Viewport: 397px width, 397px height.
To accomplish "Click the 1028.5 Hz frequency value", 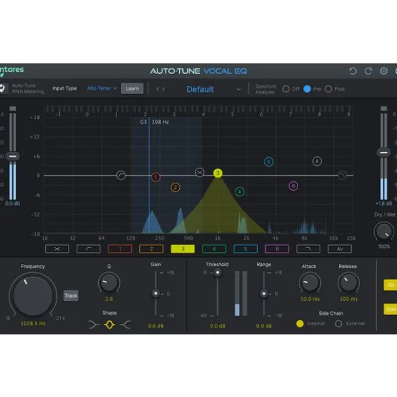I will (33, 323).
